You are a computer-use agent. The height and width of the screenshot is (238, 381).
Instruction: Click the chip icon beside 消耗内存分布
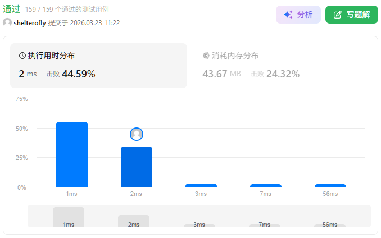[206, 56]
